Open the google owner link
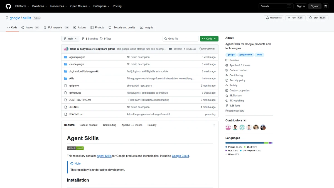Image resolution: width=334 pixels, height=188 pixels. click(x=15, y=18)
